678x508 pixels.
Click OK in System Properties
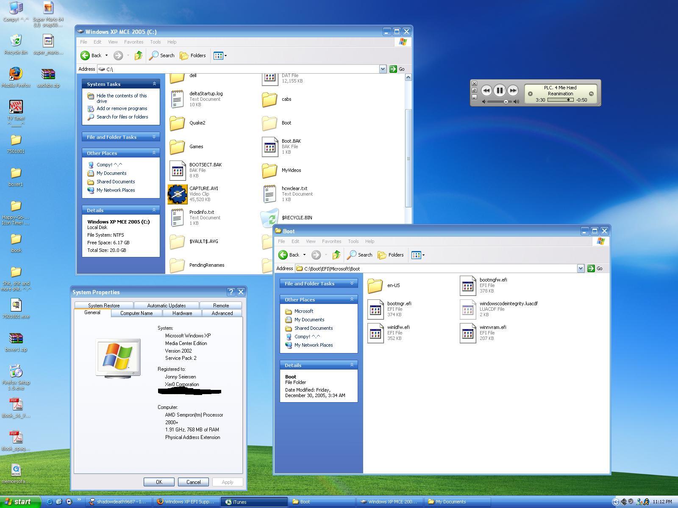coord(159,482)
